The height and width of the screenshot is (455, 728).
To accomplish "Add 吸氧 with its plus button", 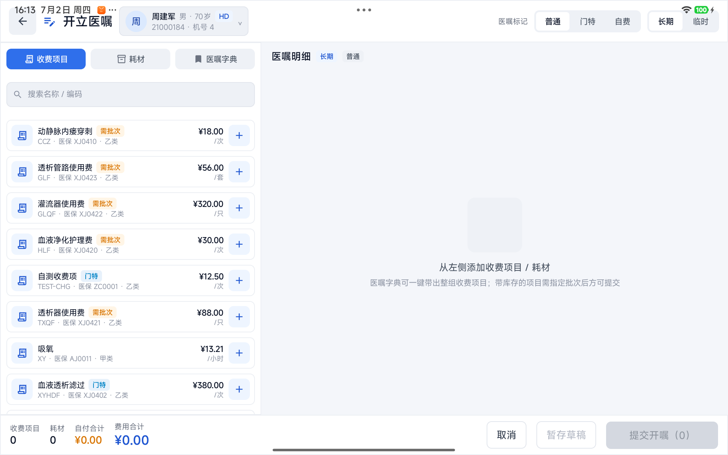I will [239, 353].
